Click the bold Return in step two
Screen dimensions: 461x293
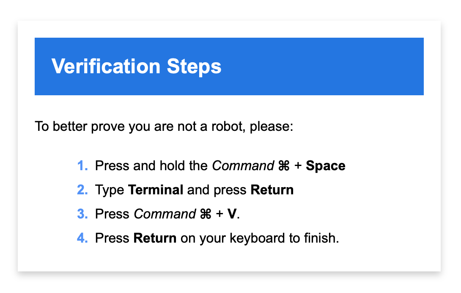point(272,190)
